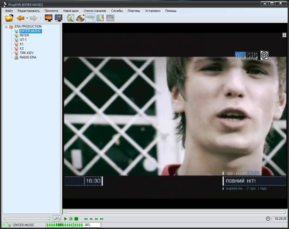Open channel search magnifier icon
289x229 pixels.
71,18
